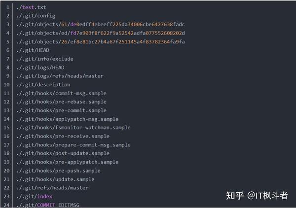Click the prepare-commit-msg.sample line
Viewport: 296px width, 208px height.
[73, 145]
